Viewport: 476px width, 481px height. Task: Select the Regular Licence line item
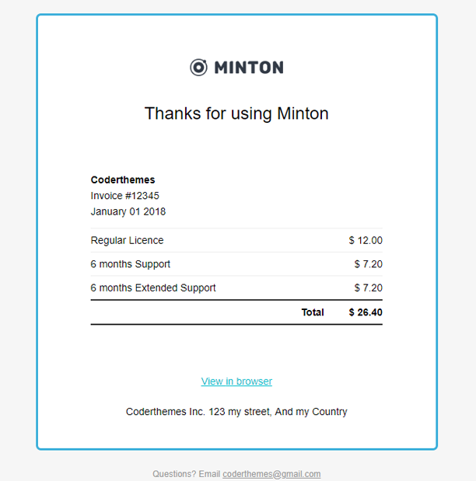coord(128,241)
